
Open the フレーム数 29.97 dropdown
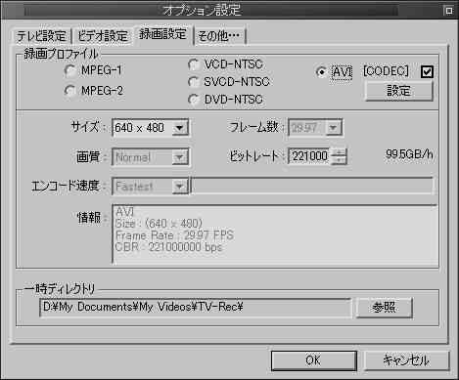tap(315, 128)
